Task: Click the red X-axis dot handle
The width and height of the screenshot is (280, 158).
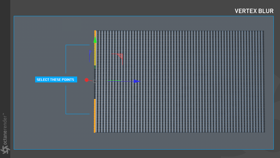Action: click(x=86, y=80)
